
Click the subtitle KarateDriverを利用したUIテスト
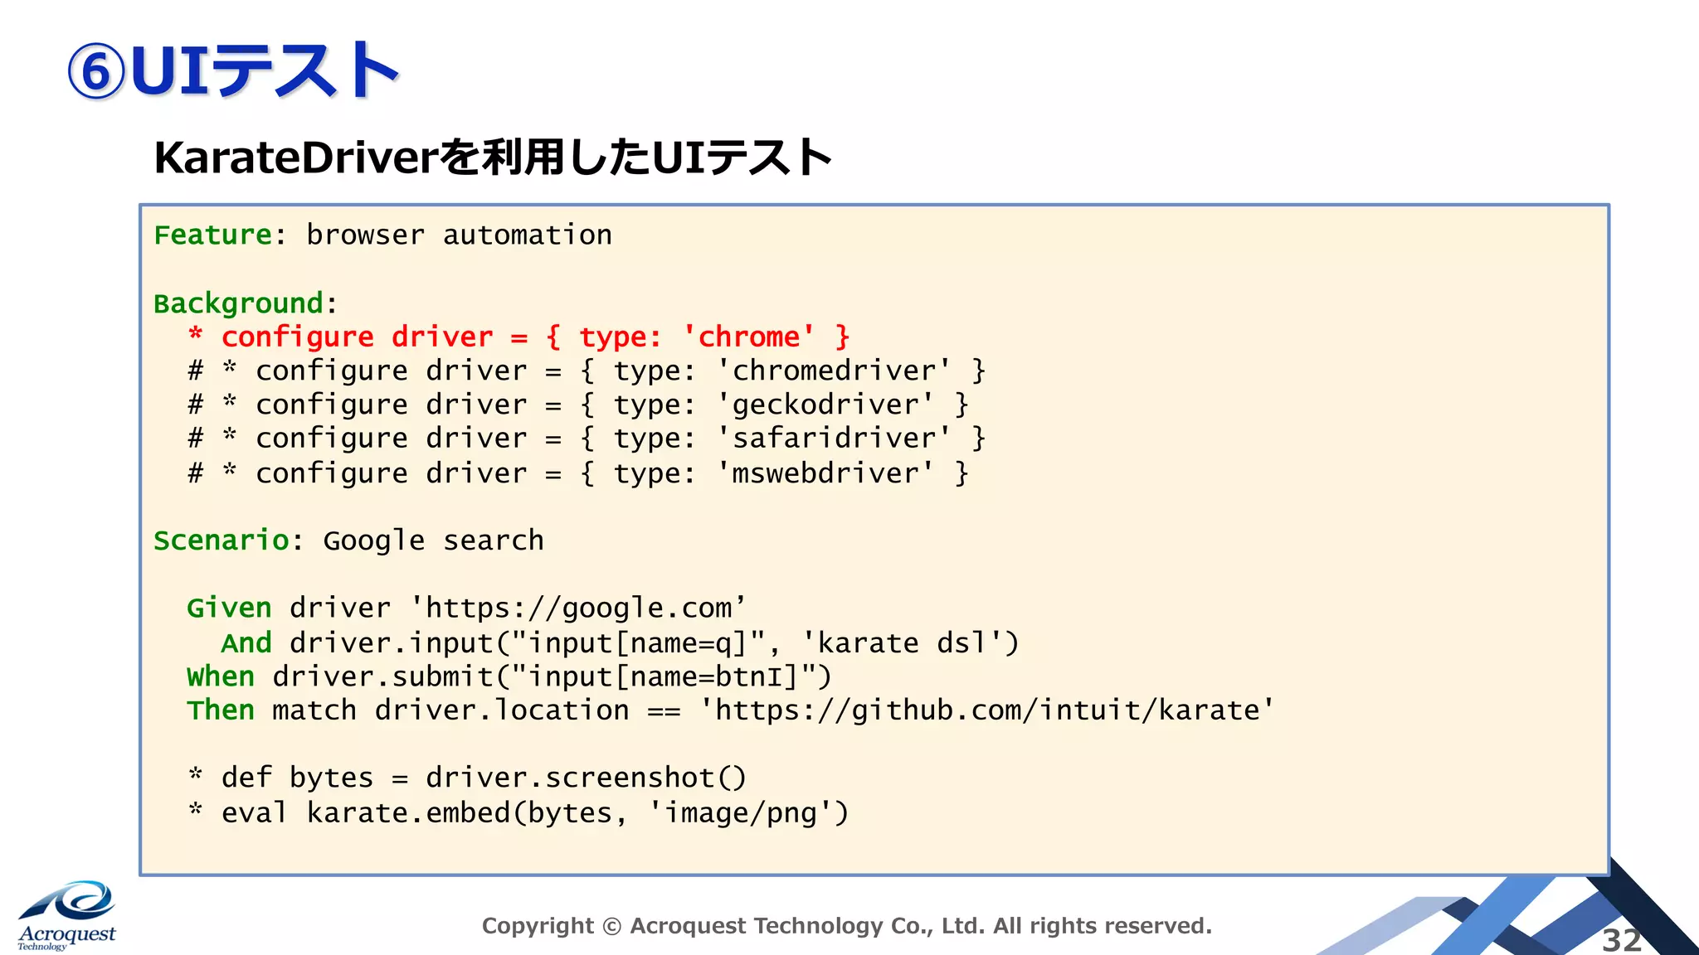click(493, 157)
